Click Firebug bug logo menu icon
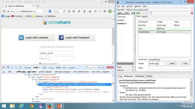The height and width of the screenshot is (109, 195). click(4, 67)
